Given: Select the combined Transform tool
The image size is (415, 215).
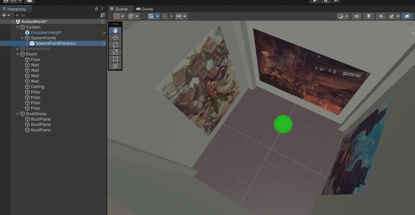Looking at the screenshot, I should [x=116, y=66].
